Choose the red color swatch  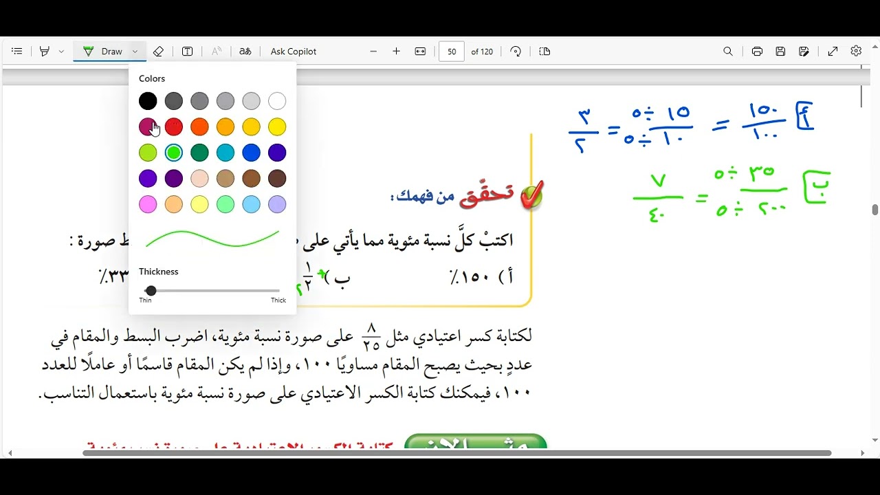[174, 127]
